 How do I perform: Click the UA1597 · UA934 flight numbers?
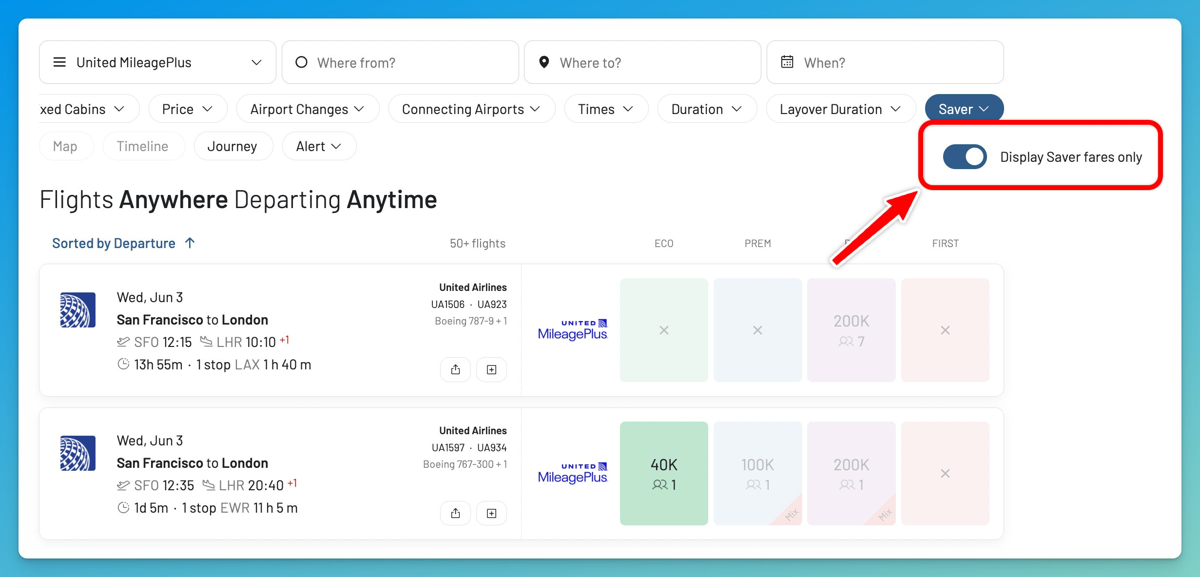tap(469, 448)
